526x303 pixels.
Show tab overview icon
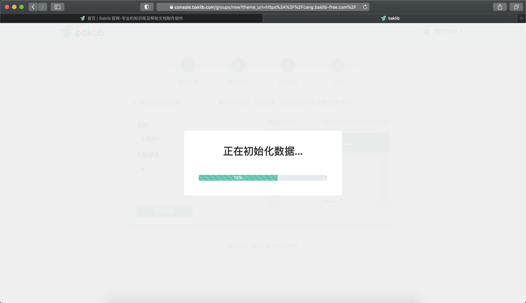[516, 7]
